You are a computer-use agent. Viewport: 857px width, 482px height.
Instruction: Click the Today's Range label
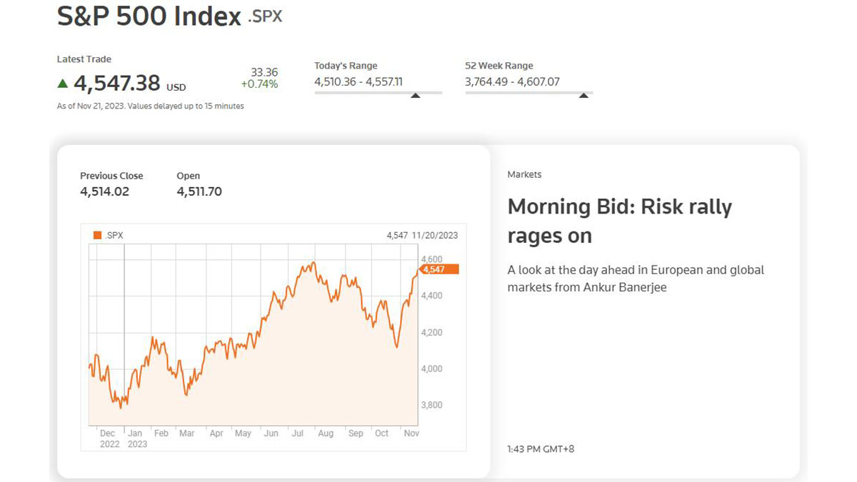pyautogui.click(x=346, y=66)
